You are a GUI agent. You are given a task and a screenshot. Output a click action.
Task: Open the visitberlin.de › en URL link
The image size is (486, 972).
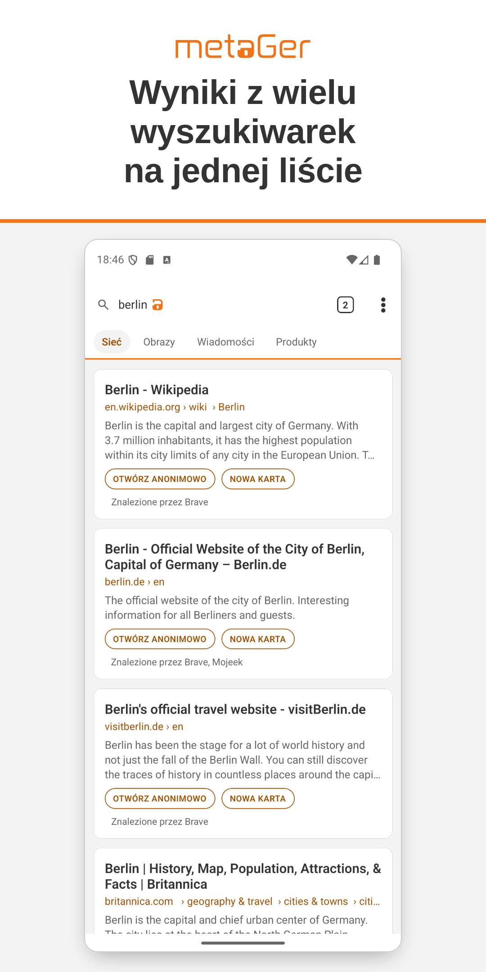click(144, 726)
